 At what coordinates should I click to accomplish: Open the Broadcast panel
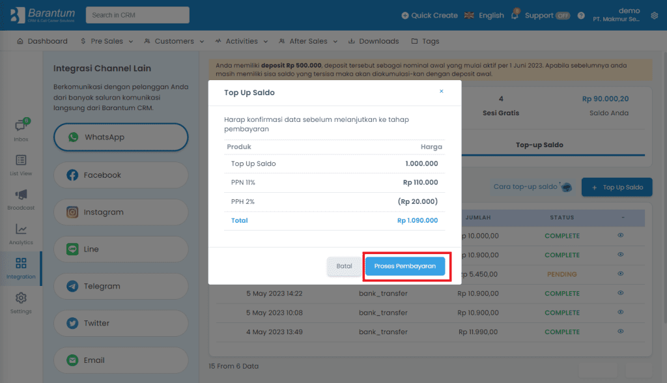coord(20,199)
